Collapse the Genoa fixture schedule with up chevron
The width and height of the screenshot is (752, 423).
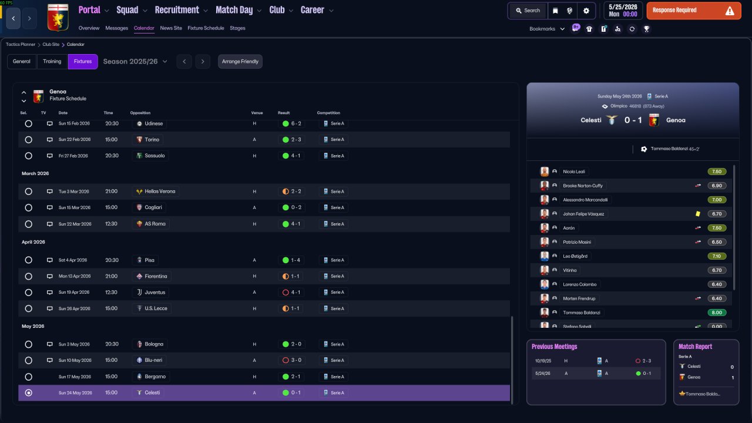click(24, 92)
